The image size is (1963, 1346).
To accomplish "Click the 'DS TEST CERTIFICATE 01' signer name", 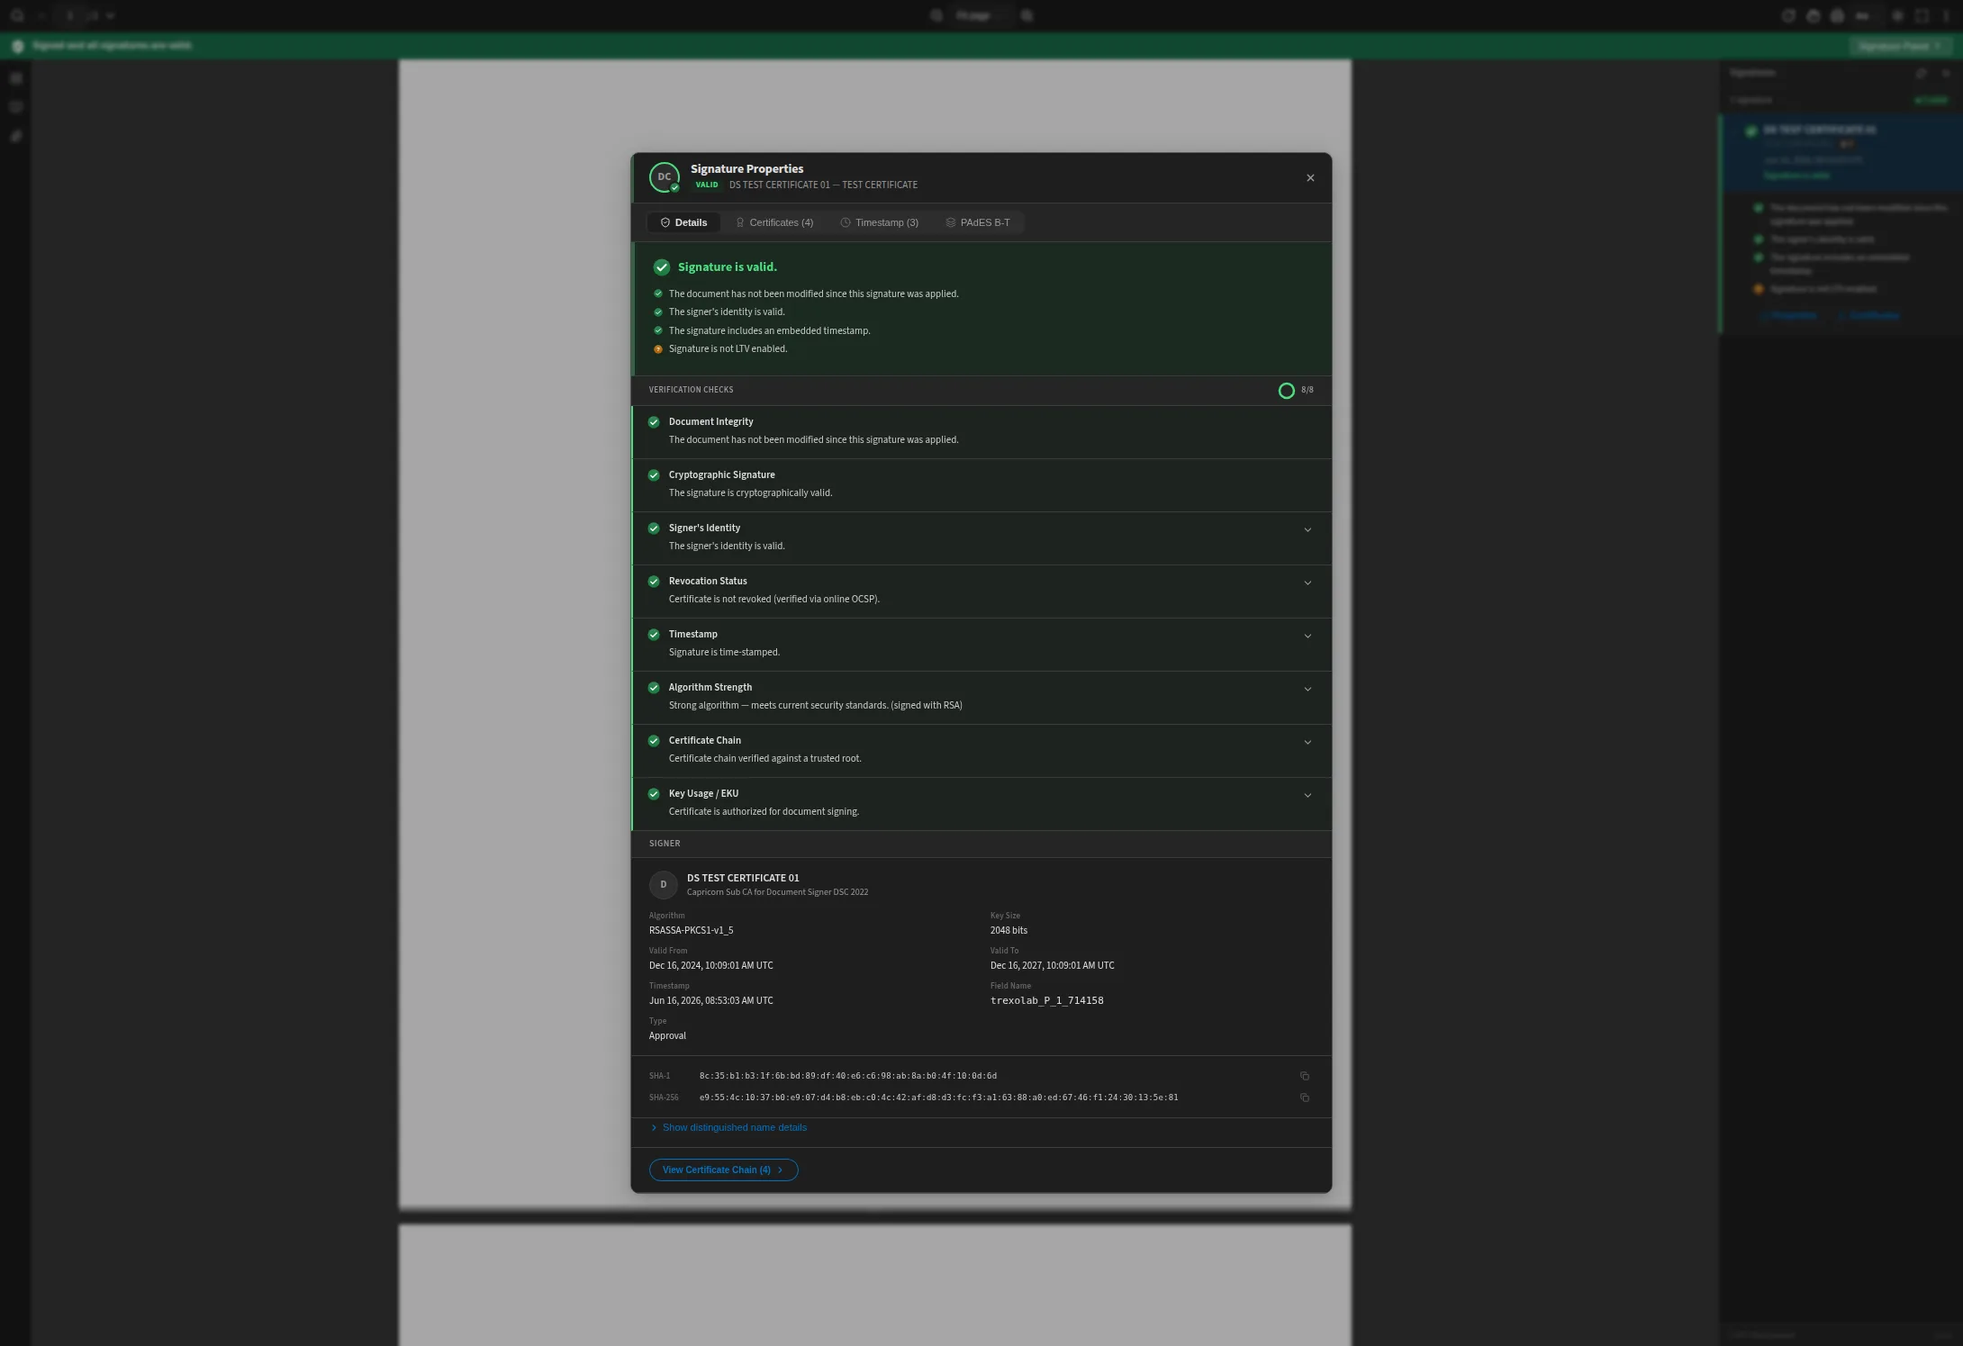I will coord(743,878).
